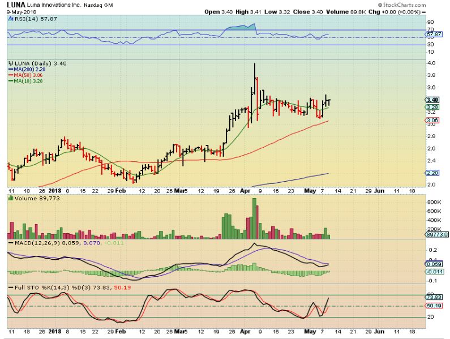Click the Feb label on the price chart date axis
This screenshot has height=339, width=450.
(121, 191)
